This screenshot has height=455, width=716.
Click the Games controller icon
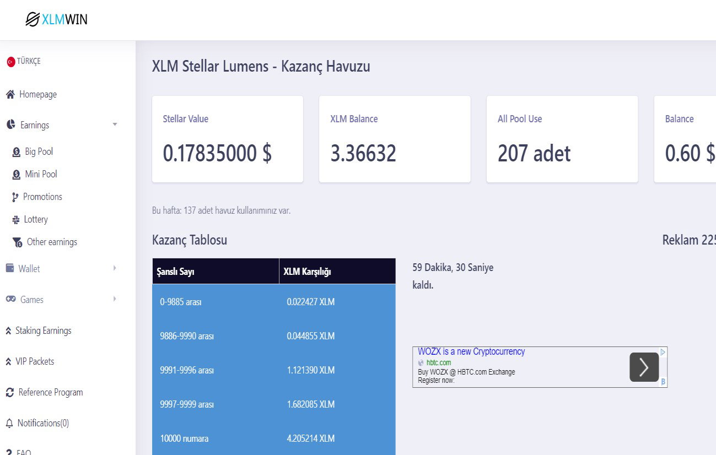click(x=10, y=299)
